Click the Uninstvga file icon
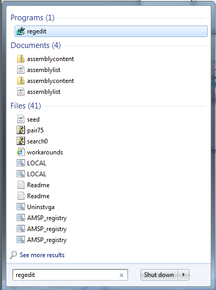216x290 pixels. tap(21, 207)
